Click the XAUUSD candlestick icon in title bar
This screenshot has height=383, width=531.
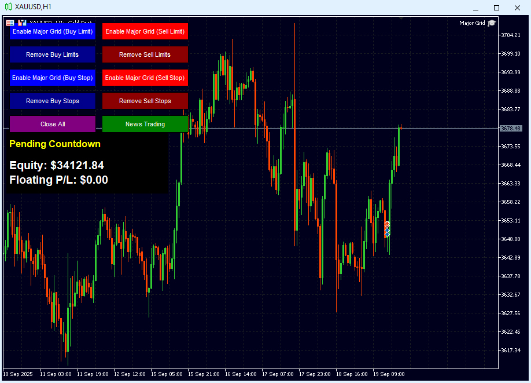8,7
